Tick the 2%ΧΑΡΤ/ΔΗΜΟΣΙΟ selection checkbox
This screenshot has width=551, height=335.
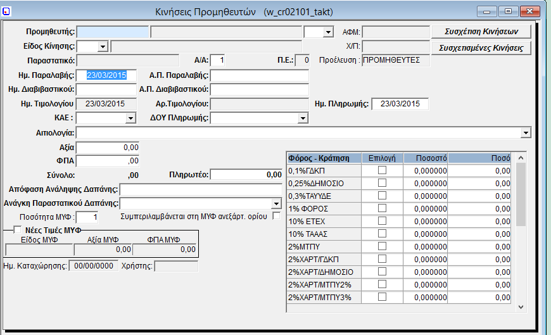(x=382, y=272)
